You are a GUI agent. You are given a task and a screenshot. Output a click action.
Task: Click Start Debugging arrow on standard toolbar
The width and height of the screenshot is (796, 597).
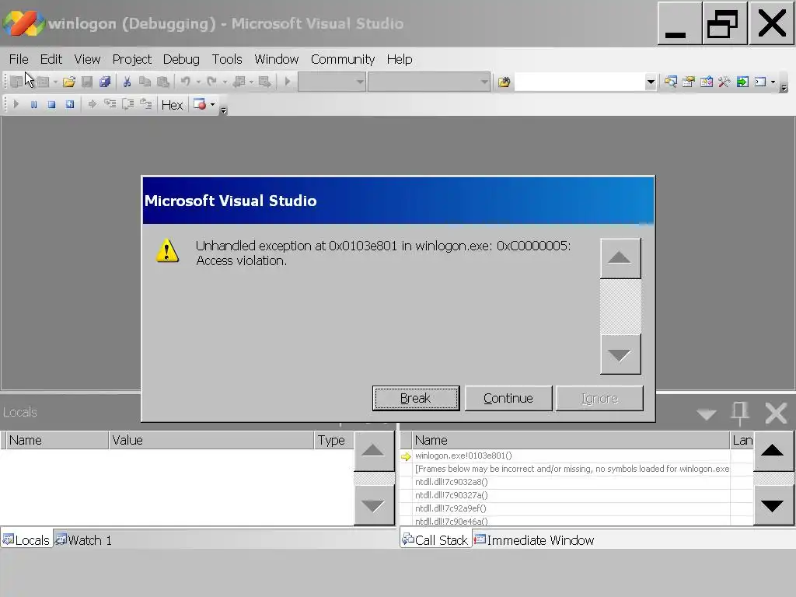[x=288, y=82]
